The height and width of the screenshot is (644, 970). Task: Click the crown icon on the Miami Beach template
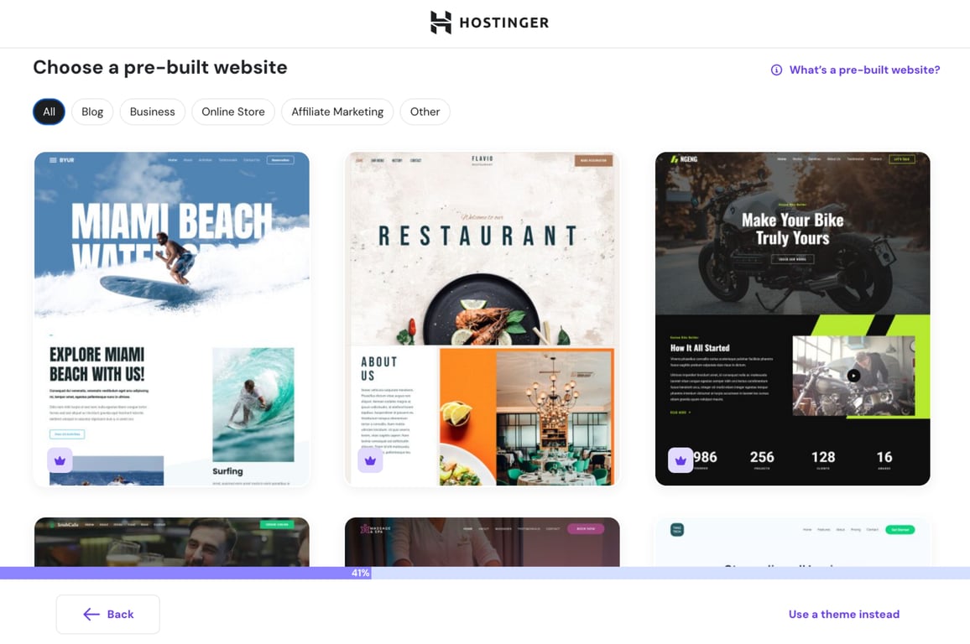60,460
